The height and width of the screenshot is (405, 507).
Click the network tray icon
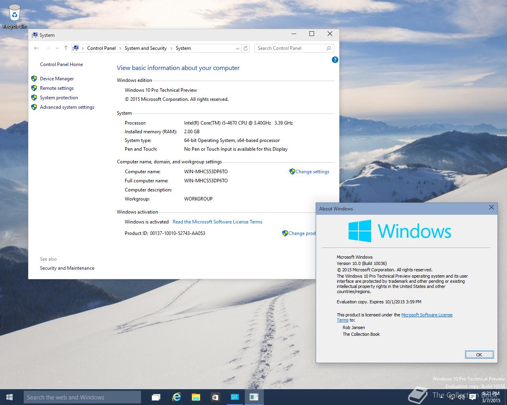452,397
